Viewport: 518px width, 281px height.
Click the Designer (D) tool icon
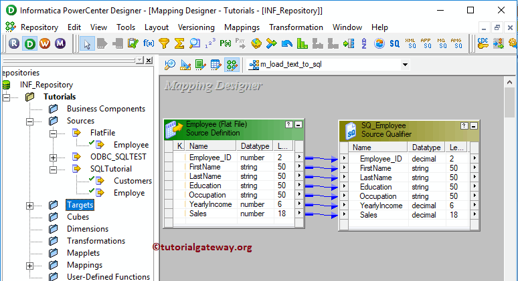pyautogui.click(x=29, y=43)
